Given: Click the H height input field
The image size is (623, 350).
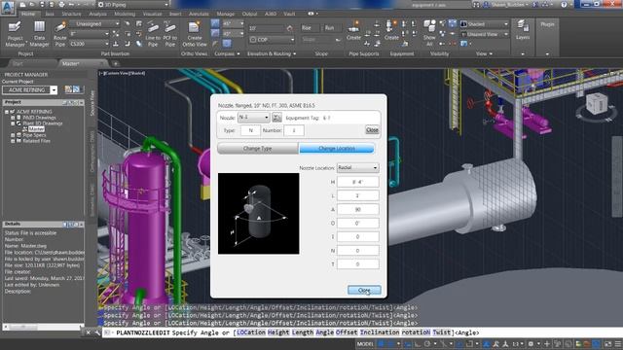Looking at the screenshot, I should [x=357, y=182].
